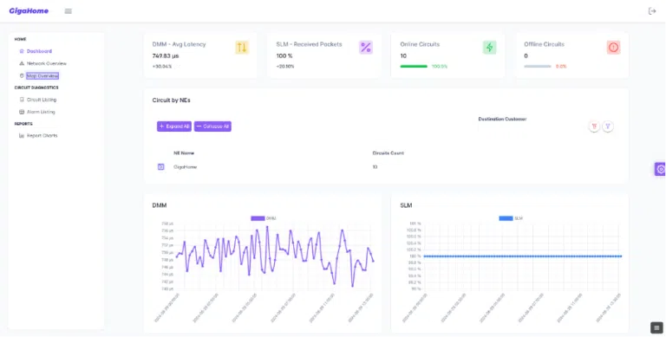Screen dimensions: 666x337
Task: Click the blue filter funnel icon
Action: (608, 126)
